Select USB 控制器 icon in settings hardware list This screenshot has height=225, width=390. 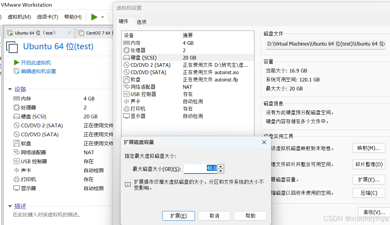(x=127, y=94)
